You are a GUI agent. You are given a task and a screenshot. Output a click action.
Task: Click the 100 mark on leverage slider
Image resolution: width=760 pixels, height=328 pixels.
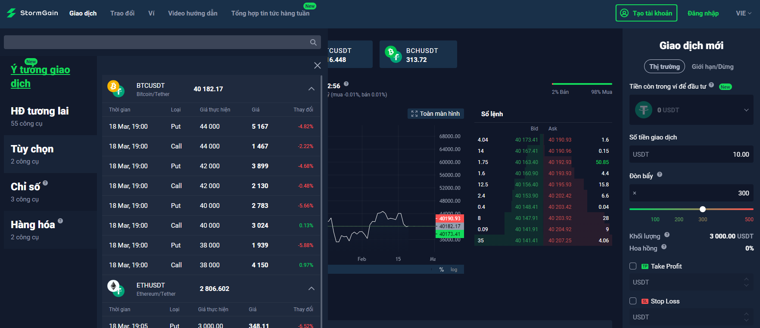(x=655, y=220)
